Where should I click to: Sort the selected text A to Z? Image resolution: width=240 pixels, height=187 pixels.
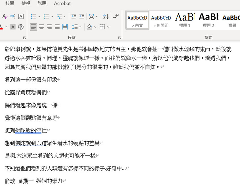(x=106, y=16)
